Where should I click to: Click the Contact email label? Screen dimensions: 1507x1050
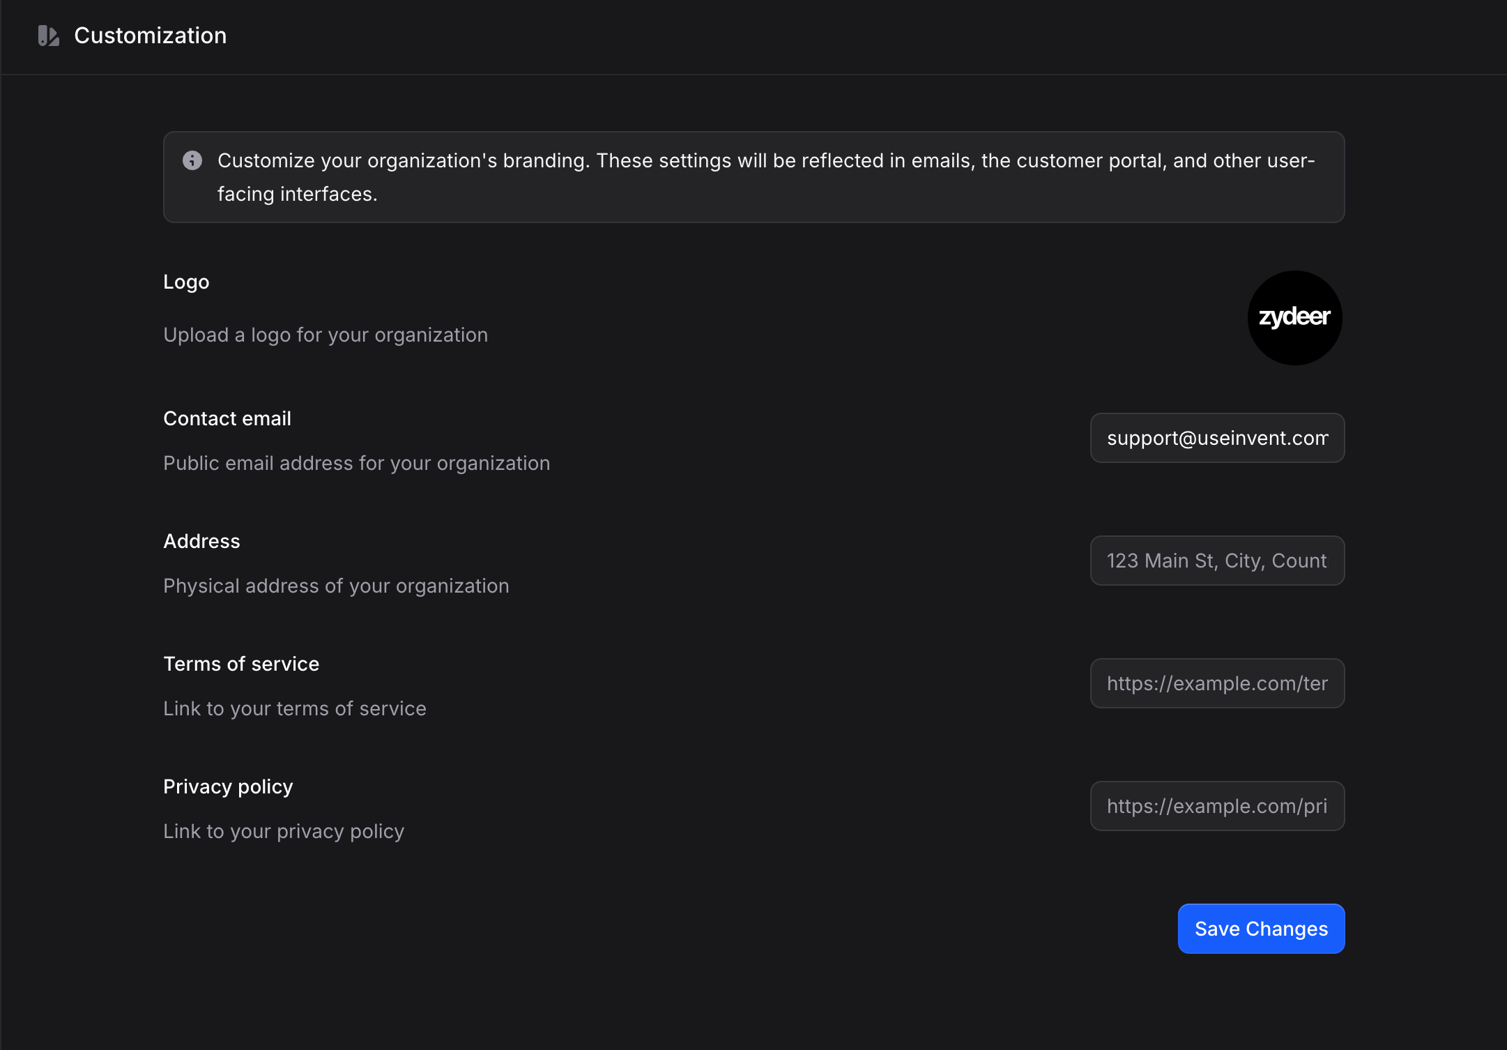[227, 418]
